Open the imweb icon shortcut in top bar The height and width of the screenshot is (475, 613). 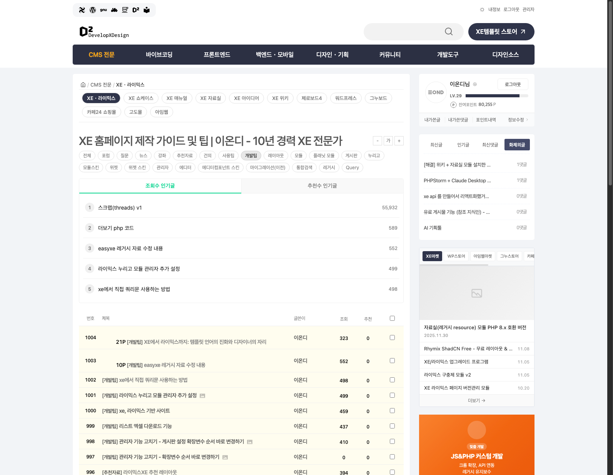click(114, 10)
